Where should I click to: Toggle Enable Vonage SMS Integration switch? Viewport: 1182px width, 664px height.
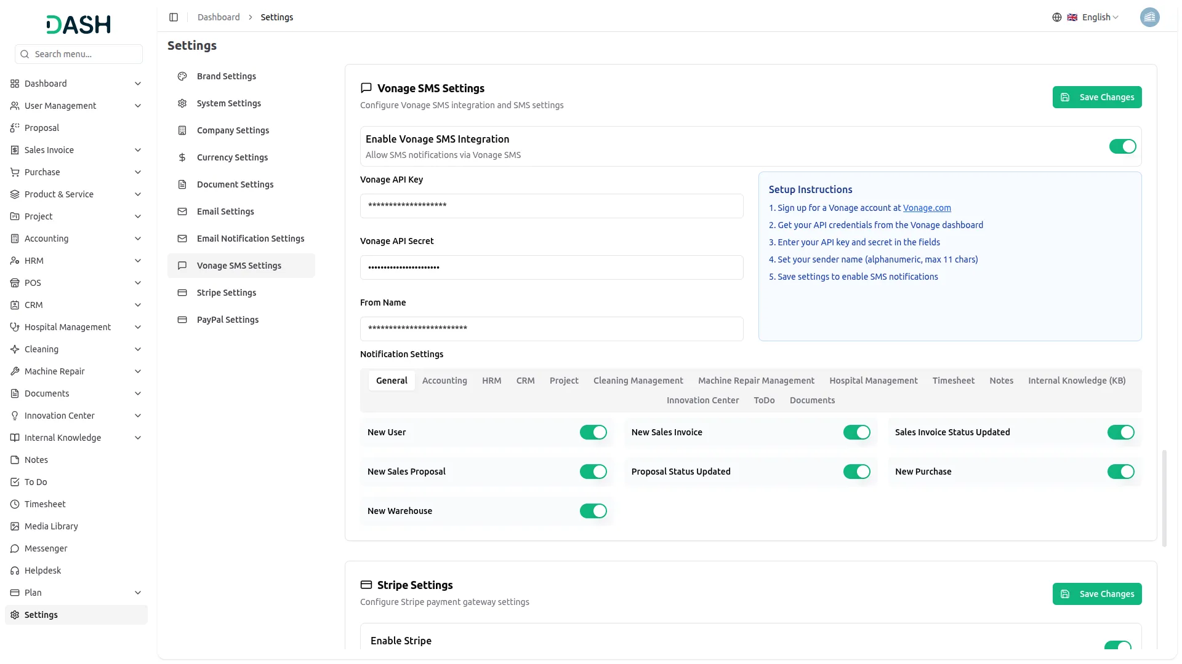[x=1122, y=146]
